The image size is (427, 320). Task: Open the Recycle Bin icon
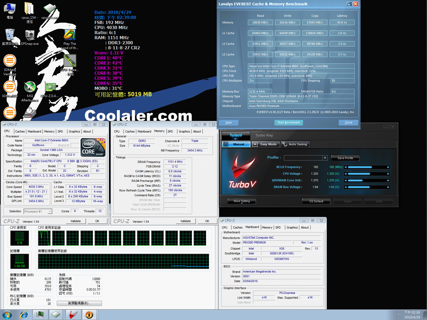(x=10, y=37)
